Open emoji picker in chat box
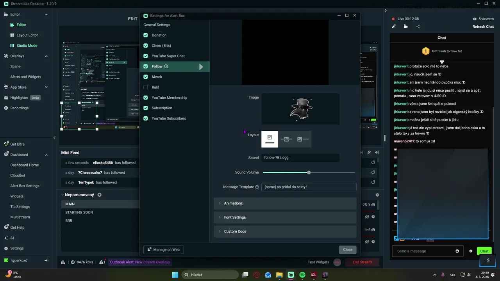 (x=457, y=251)
